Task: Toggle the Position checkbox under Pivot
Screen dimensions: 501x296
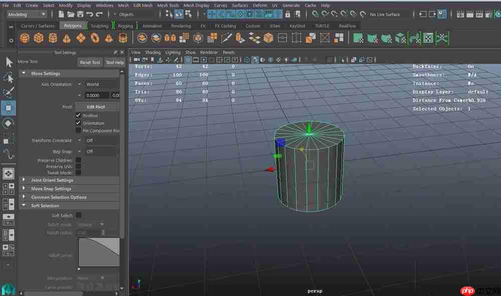Action: point(78,115)
